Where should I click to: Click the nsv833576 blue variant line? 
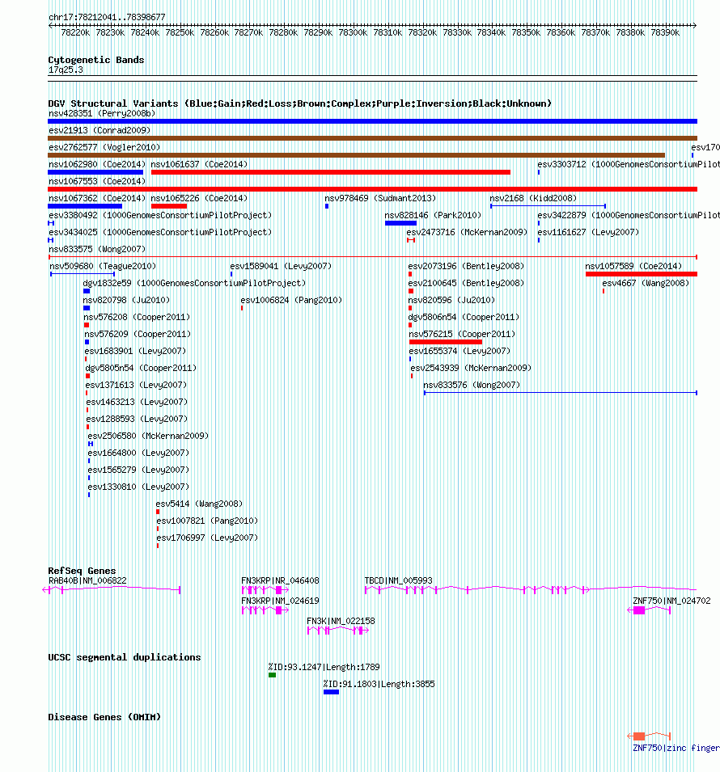tap(561, 393)
